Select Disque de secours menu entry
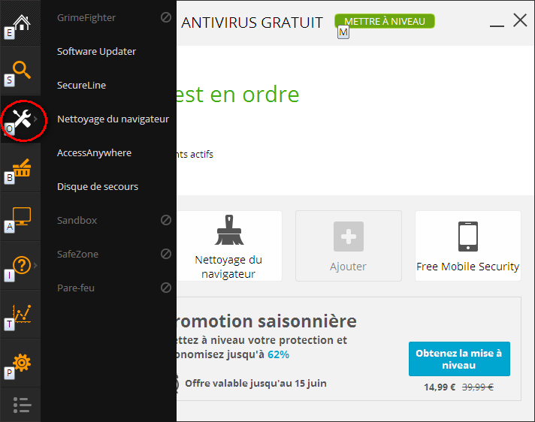Viewport: 535px width, 422px height. coord(98,186)
